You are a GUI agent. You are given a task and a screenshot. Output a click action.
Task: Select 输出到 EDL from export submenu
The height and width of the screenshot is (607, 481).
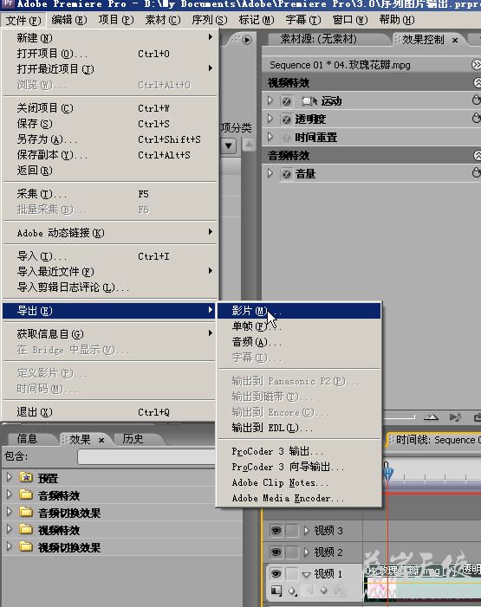[299, 428]
